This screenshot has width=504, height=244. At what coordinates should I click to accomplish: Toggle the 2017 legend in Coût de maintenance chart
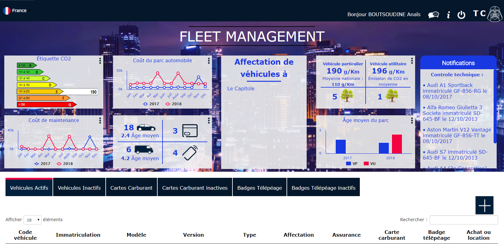click(x=42, y=164)
